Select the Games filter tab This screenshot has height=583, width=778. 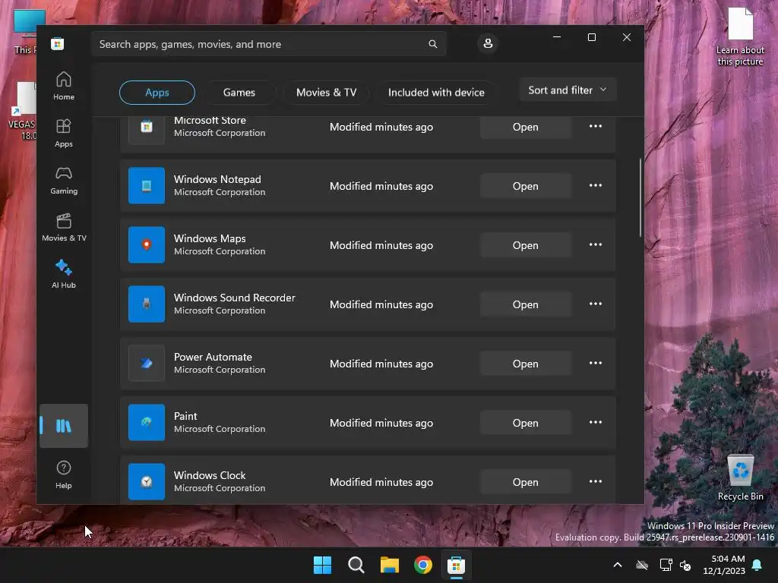239,92
